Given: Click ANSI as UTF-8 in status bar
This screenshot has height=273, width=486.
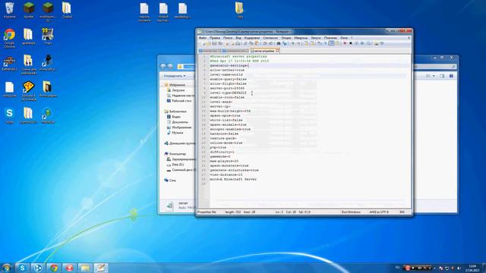Looking at the screenshot, I should point(379,212).
